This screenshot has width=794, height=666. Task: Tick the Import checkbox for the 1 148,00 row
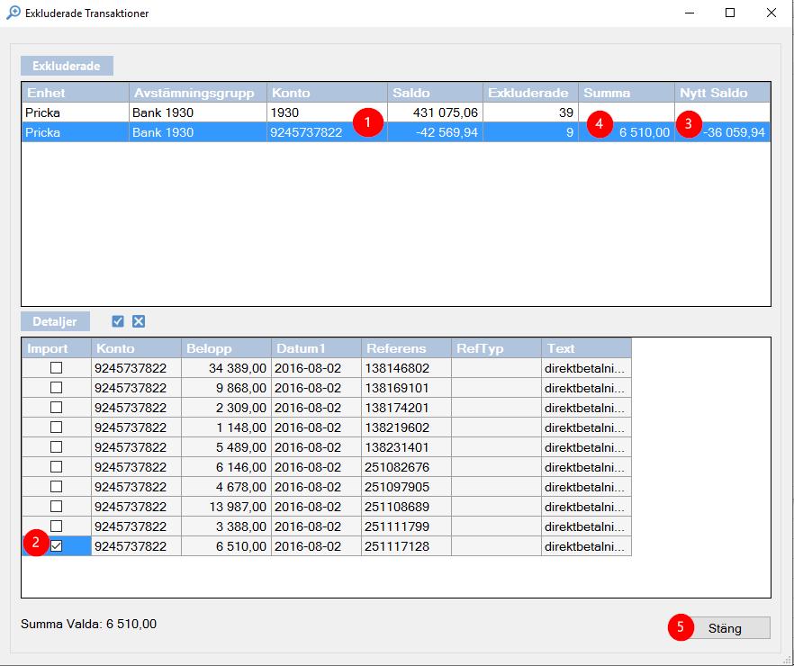(x=56, y=427)
